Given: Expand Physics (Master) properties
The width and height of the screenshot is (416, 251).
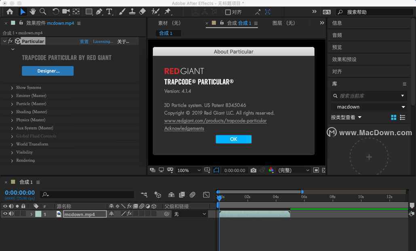Looking at the screenshot, I should click(12, 120).
